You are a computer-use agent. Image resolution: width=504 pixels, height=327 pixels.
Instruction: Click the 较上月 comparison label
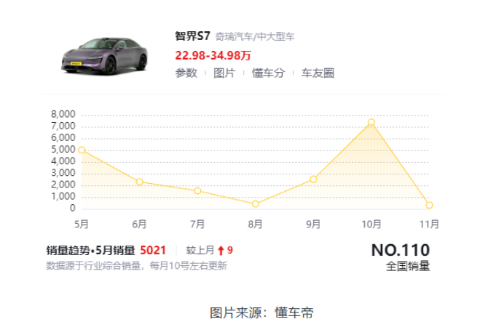[200, 250]
